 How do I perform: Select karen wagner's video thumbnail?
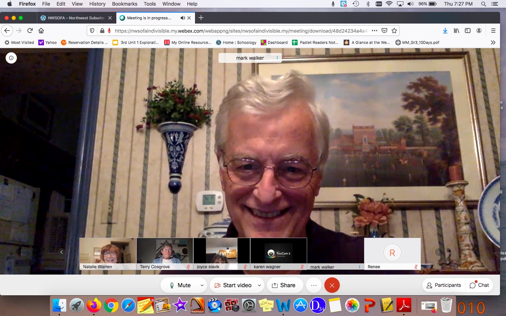pyautogui.click(x=279, y=254)
